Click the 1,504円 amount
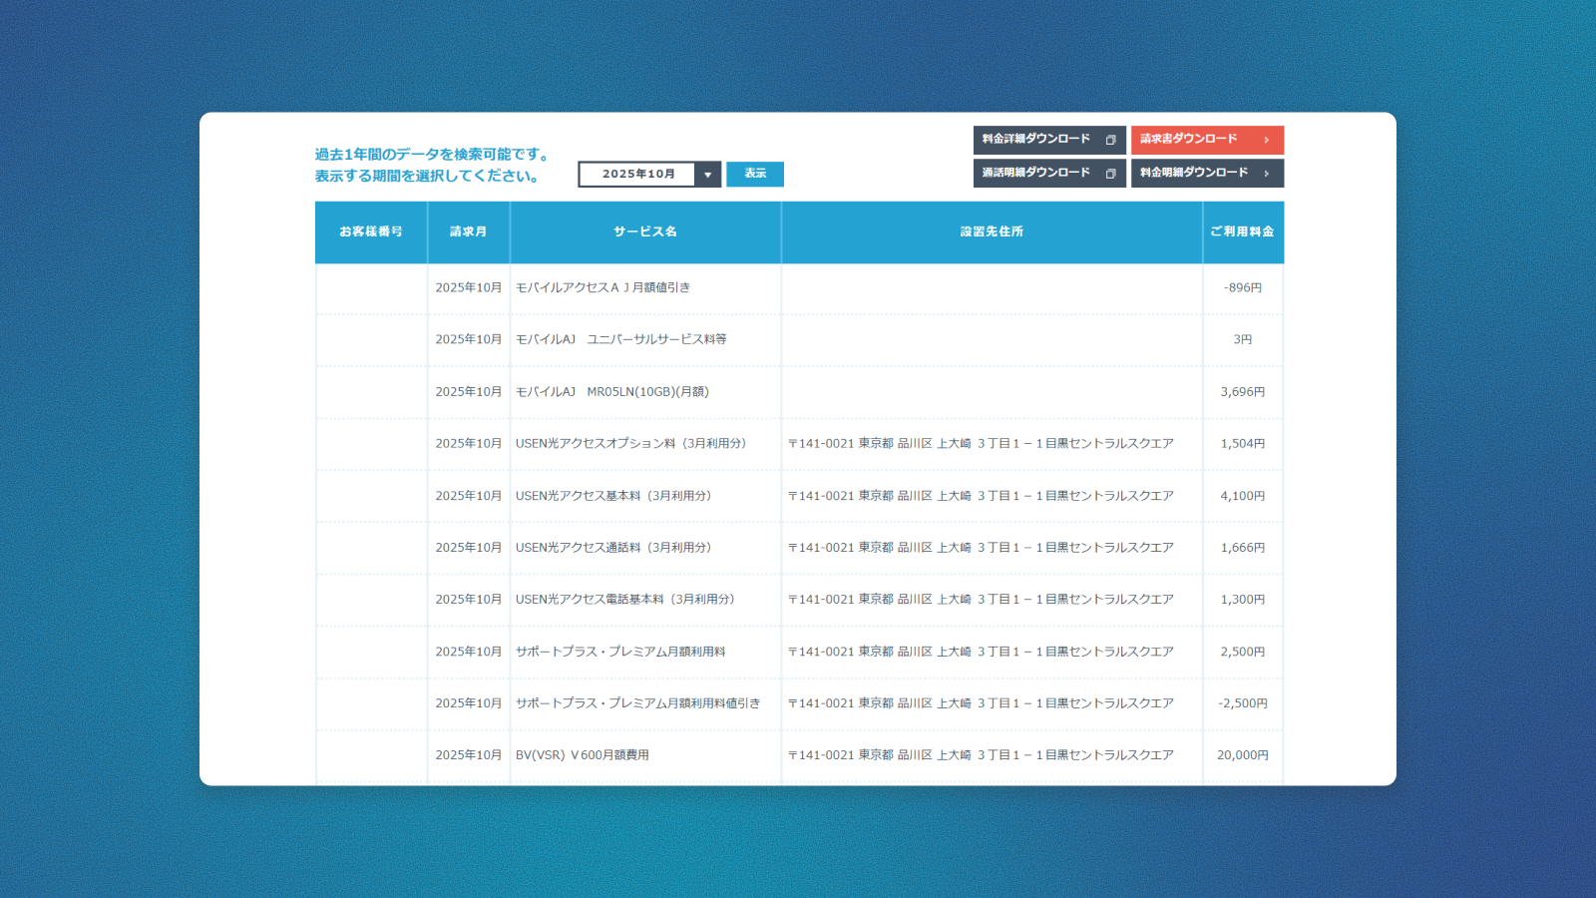The height and width of the screenshot is (898, 1596). click(1243, 444)
